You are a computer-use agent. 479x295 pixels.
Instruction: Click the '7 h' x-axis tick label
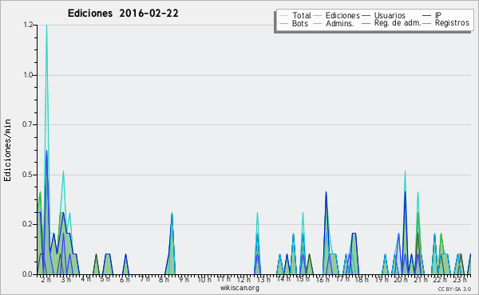pos(144,279)
